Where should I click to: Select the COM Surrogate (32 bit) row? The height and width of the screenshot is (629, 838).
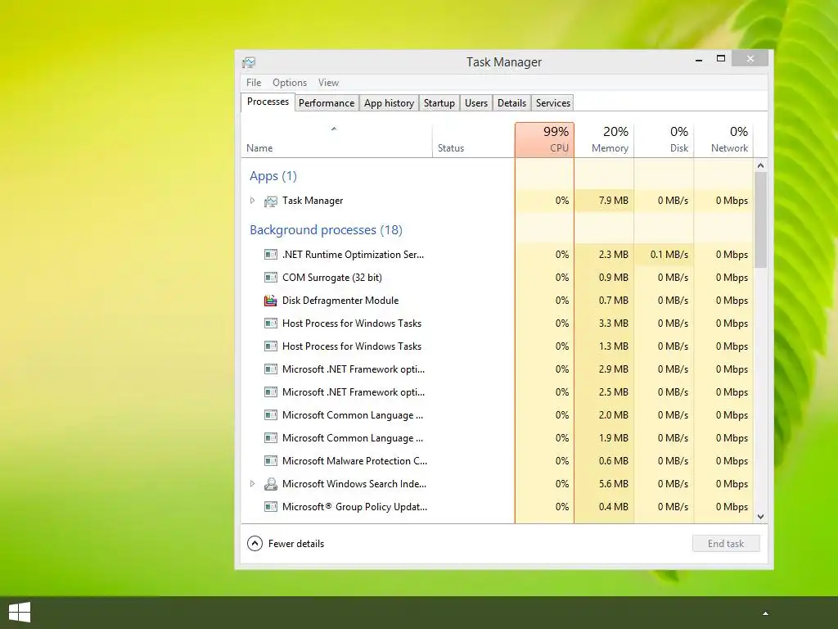click(497, 278)
